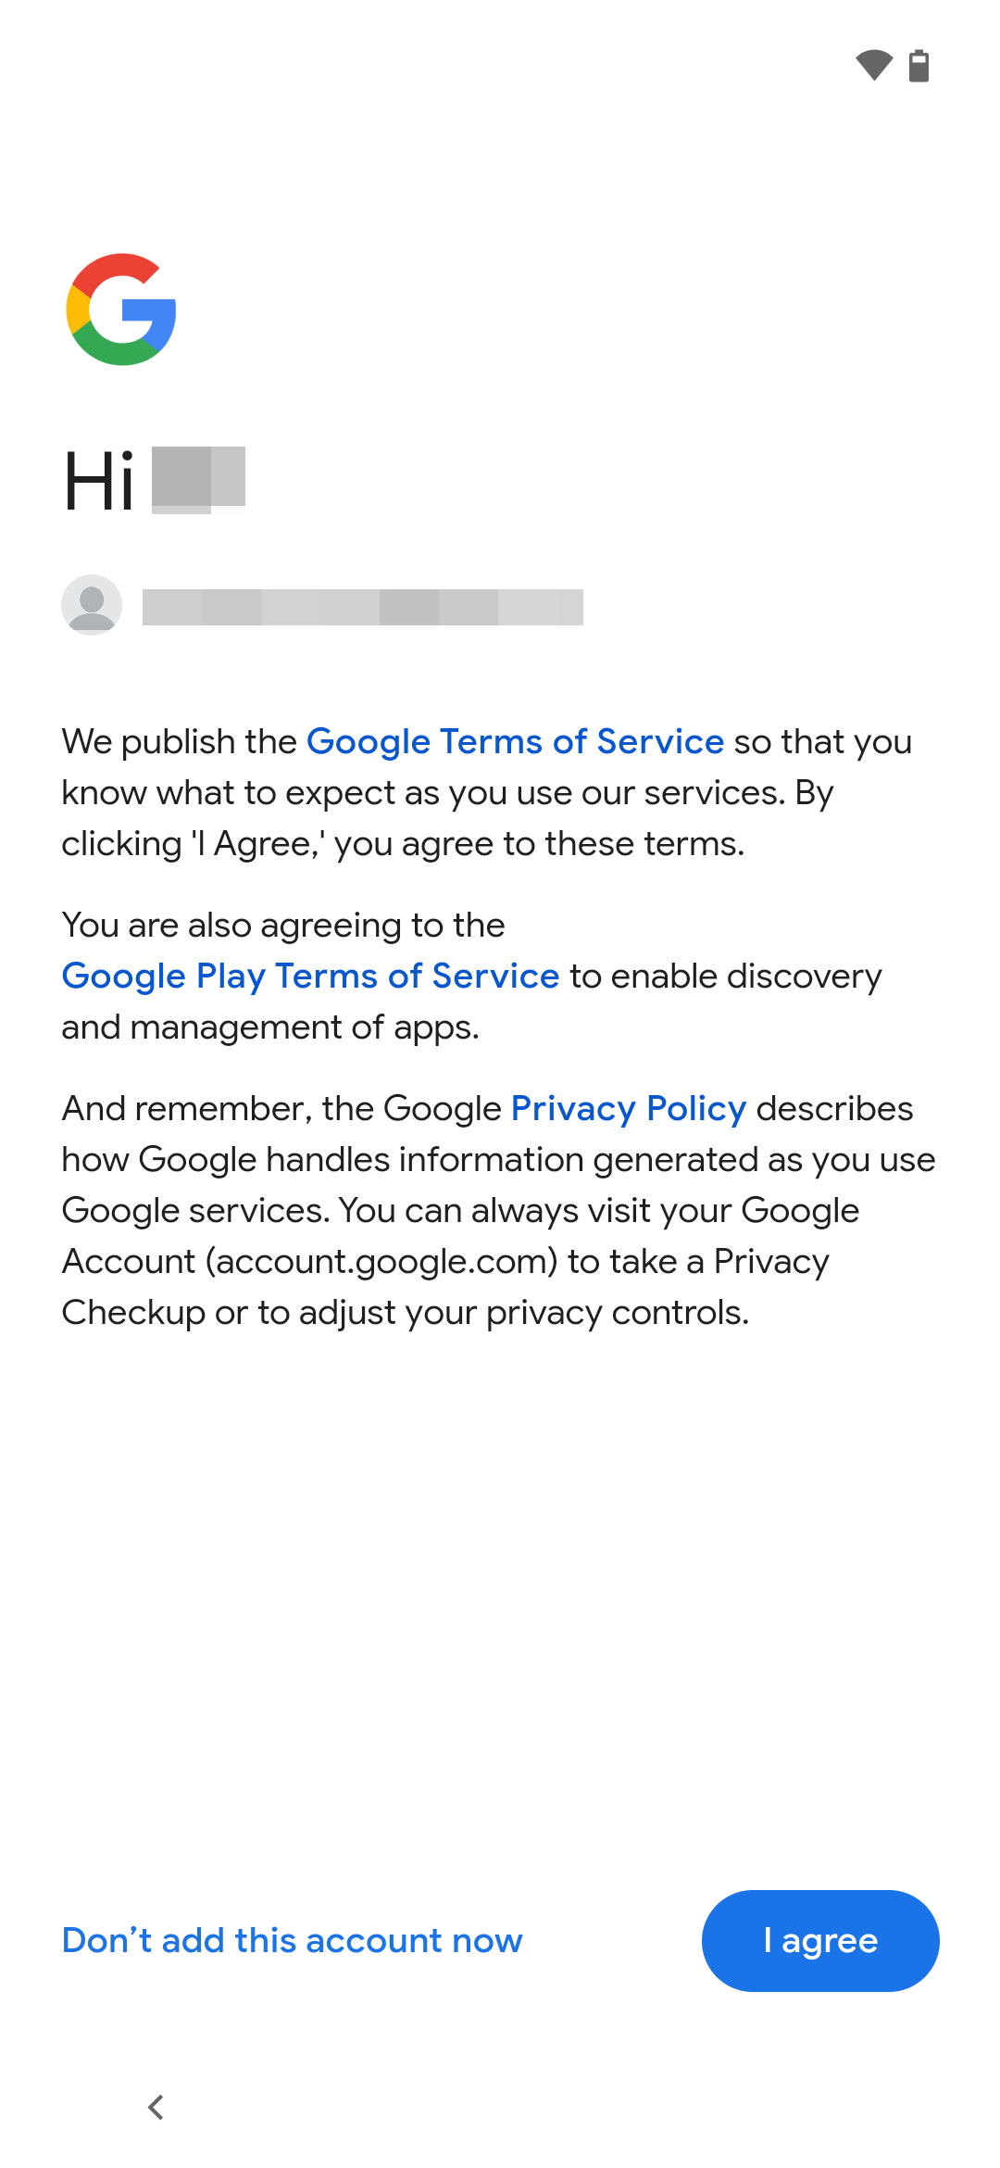Go back using the back arrow
The image size is (1000, 2168).
tap(156, 2107)
